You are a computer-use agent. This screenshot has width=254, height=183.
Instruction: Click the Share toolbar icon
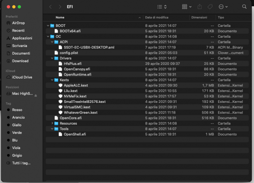[x=200, y=7]
